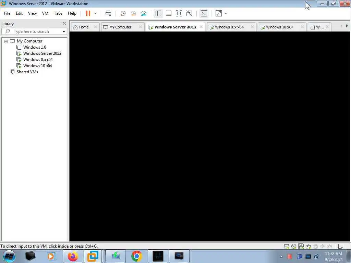Open Firefox from the taskbar
This screenshot has height=263, width=351.
tap(73, 256)
